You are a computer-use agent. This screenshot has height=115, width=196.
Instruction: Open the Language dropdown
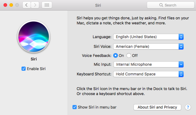pyautogui.click(x=148, y=37)
